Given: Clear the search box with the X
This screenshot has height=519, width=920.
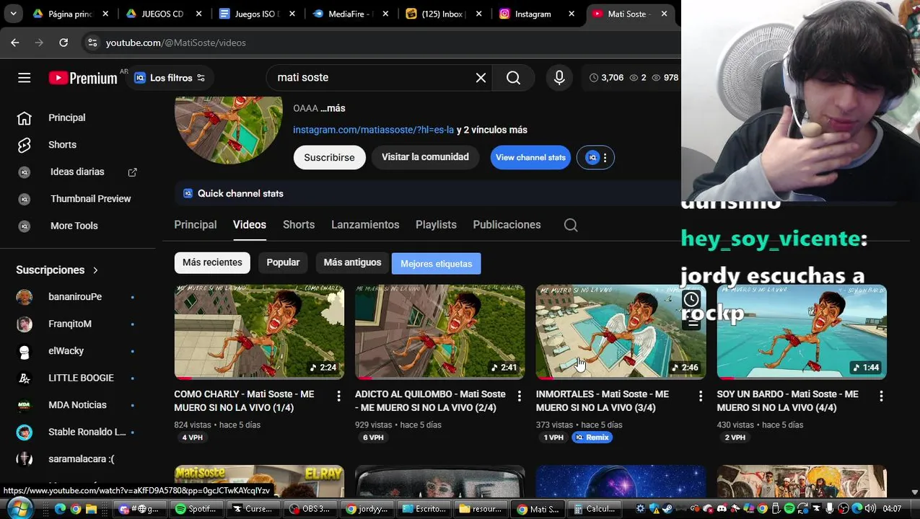Looking at the screenshot, I should click(x=481, y=78).
